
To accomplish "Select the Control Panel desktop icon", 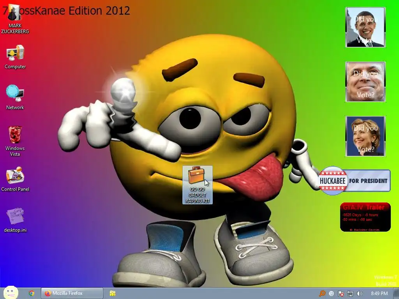I will click(x=15, y=179).
